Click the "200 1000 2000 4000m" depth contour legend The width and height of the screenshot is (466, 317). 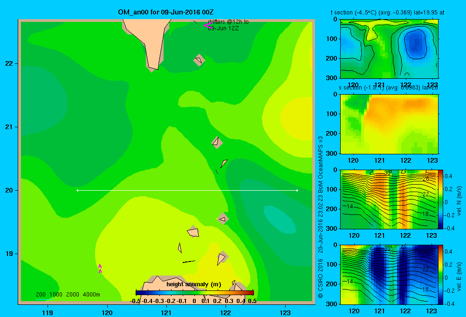tap(68, 295)
